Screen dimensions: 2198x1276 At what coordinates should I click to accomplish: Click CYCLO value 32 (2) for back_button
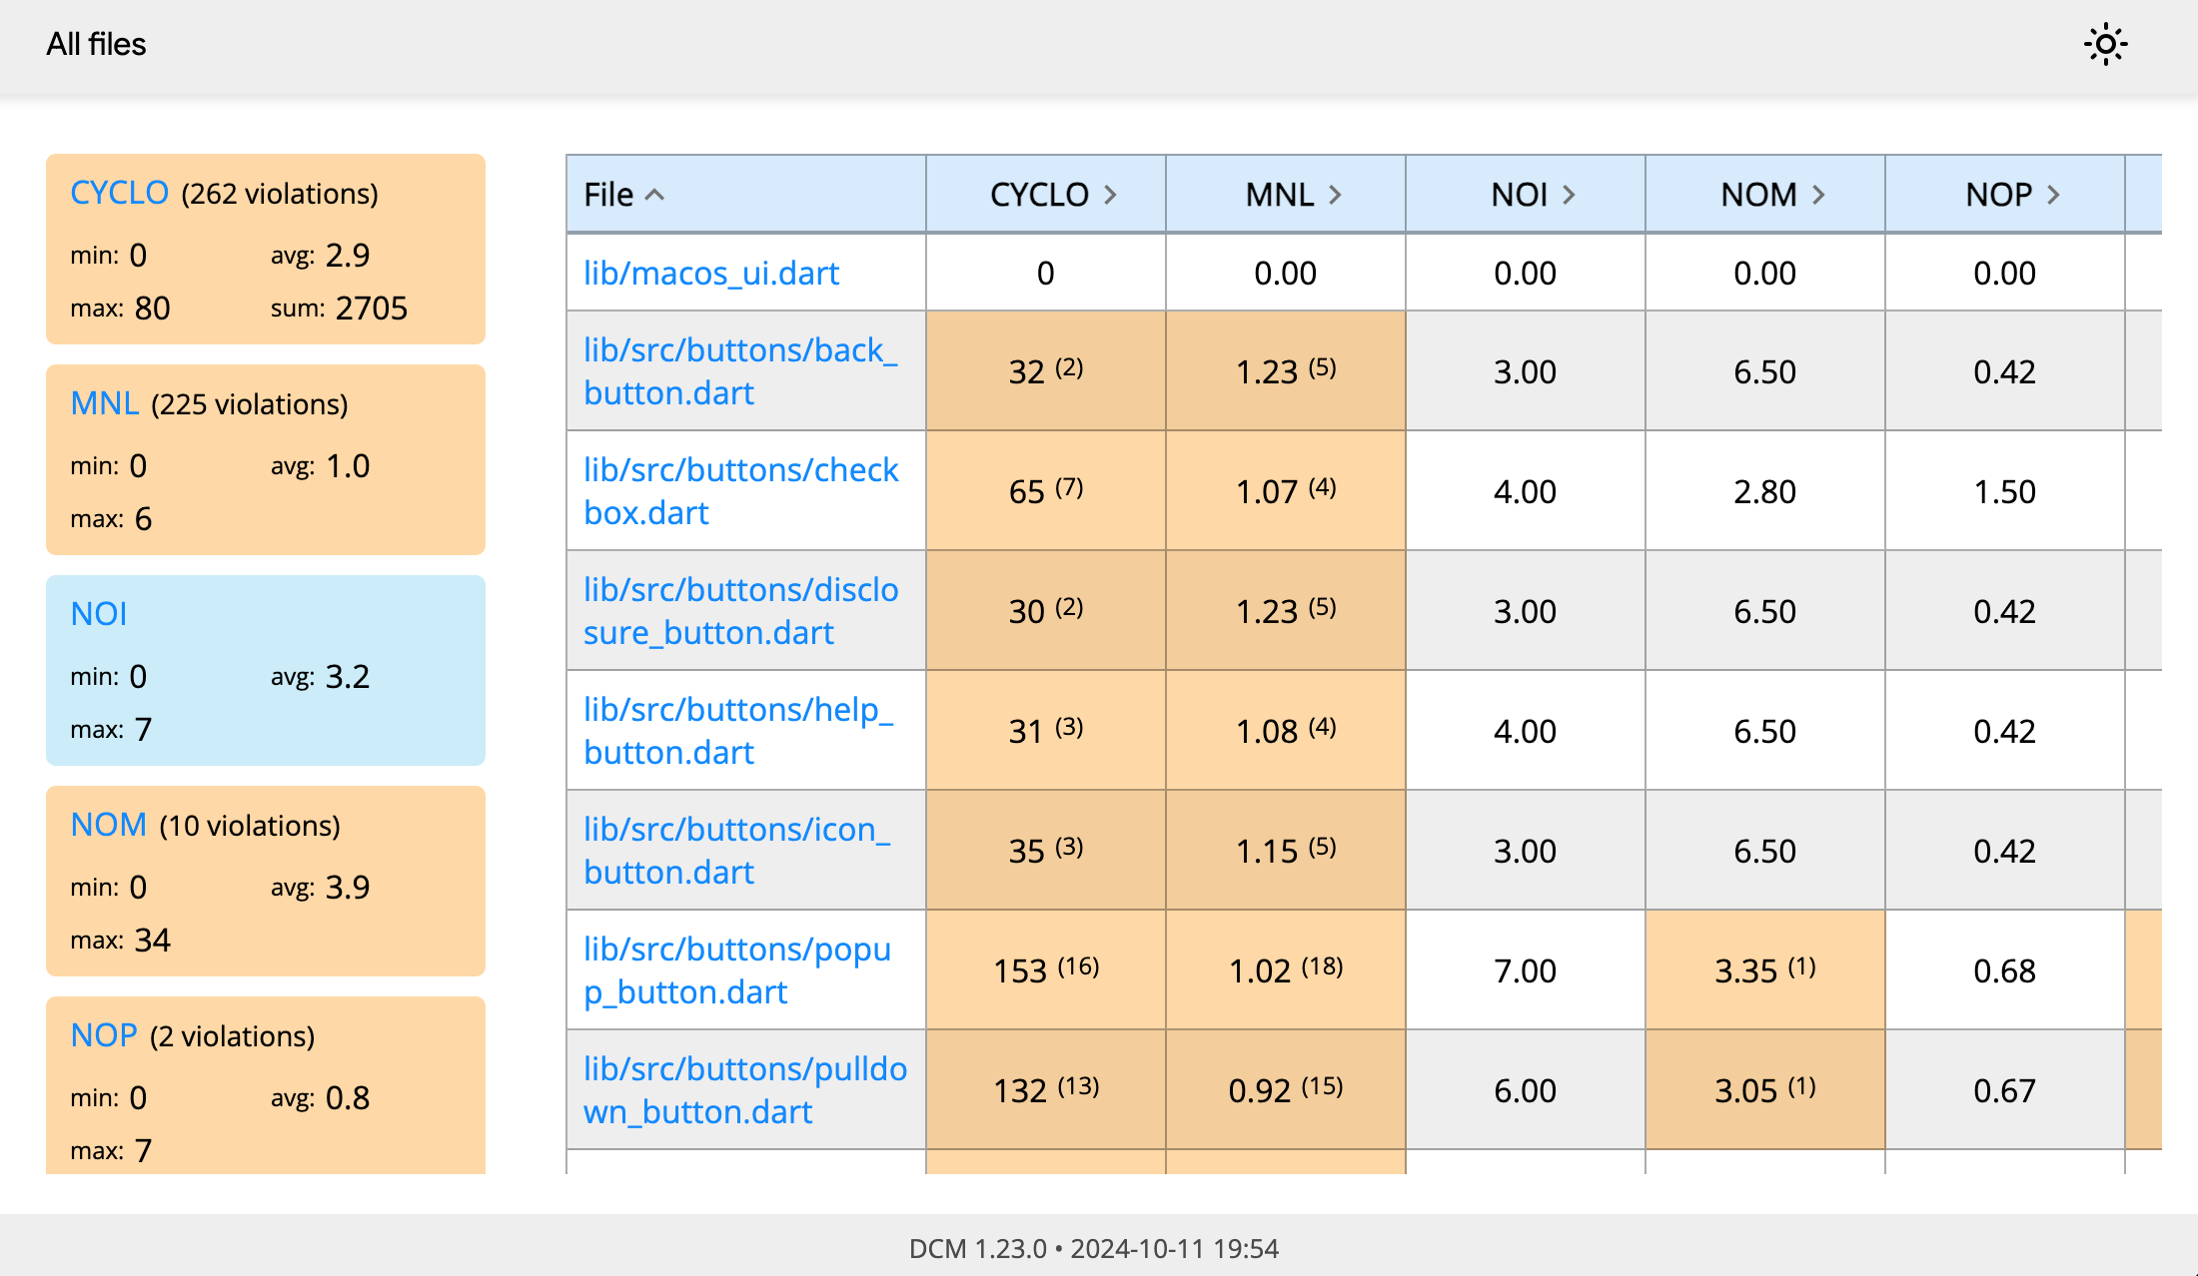click(1046, 370)
